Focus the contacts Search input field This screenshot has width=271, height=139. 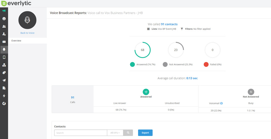(80, 133)
